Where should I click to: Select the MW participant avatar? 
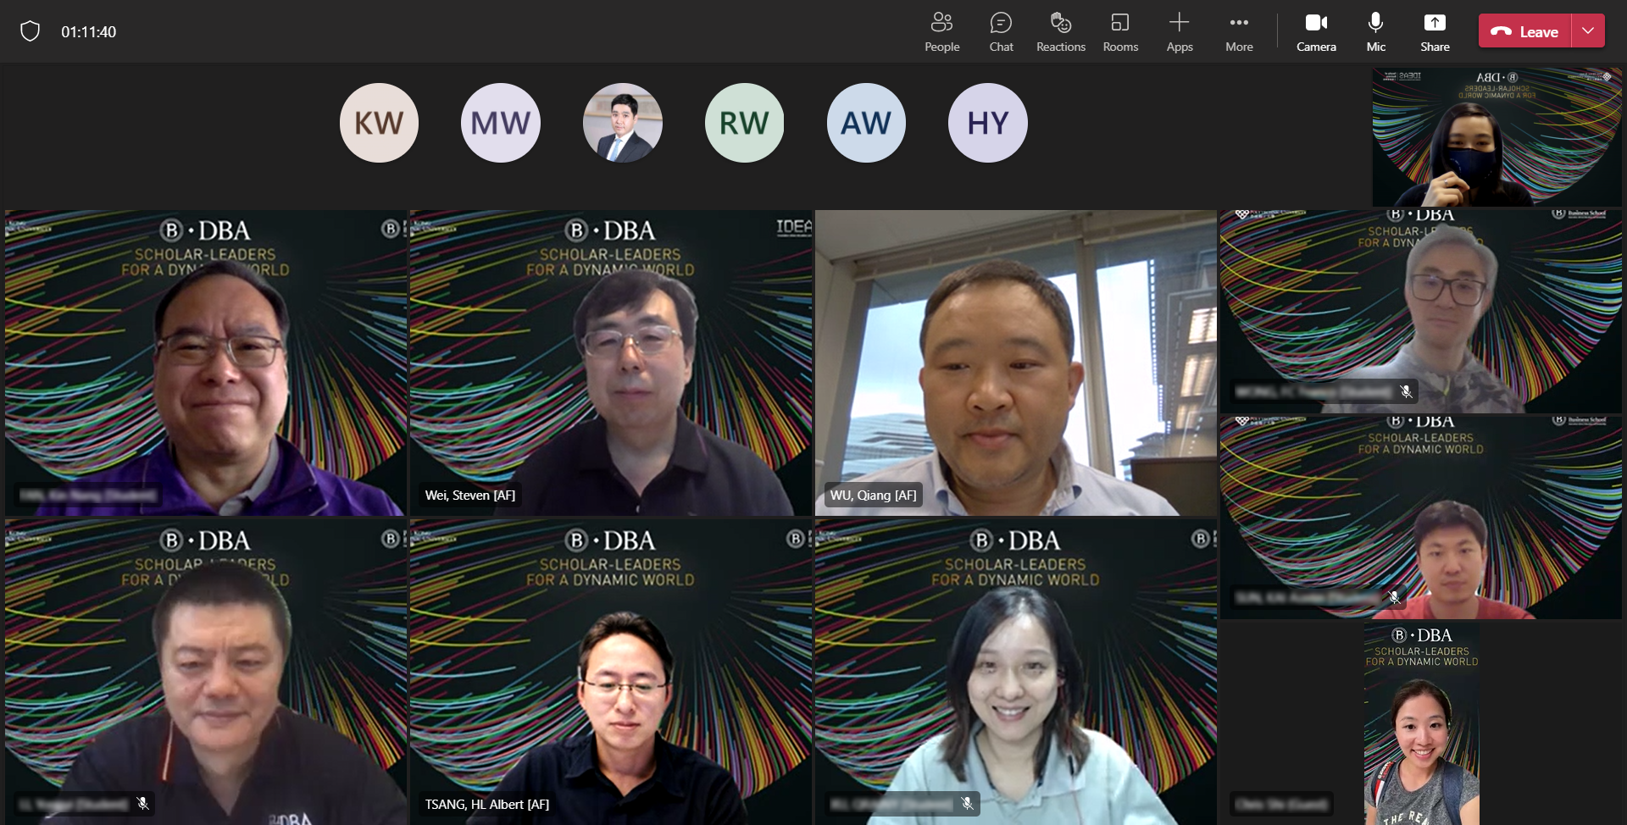(501, 123)
